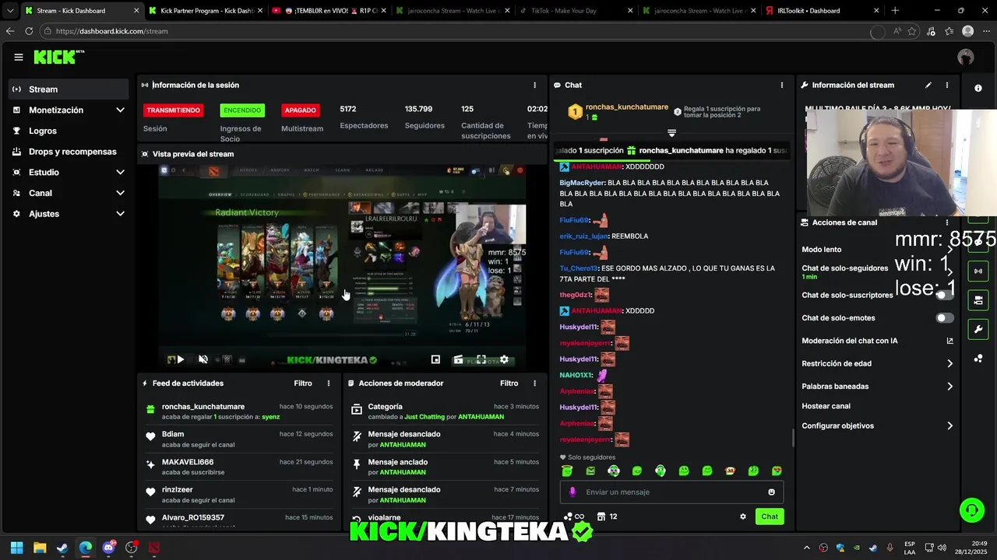Click the info icon in right sidebar
Viewport: 997px width, 560px height.
tap(978, 88)
